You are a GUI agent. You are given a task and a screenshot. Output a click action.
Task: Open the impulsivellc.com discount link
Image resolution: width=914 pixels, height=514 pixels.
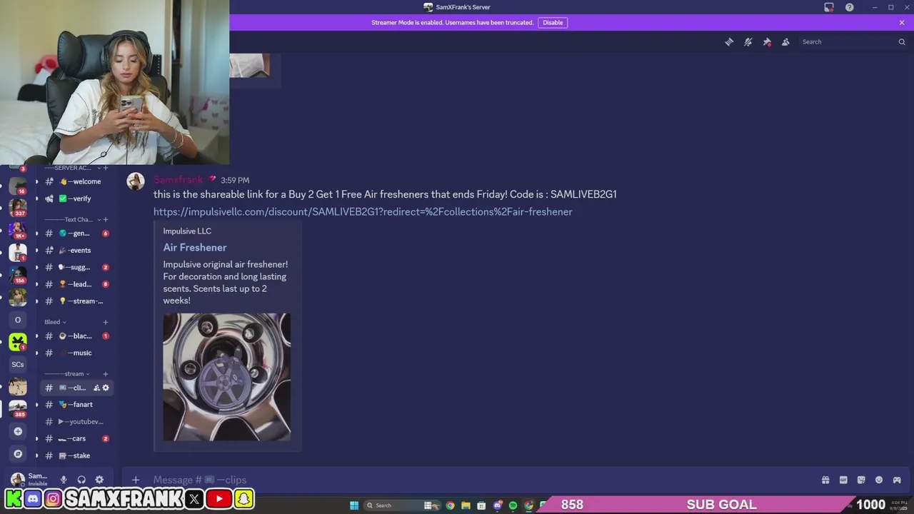363,211
